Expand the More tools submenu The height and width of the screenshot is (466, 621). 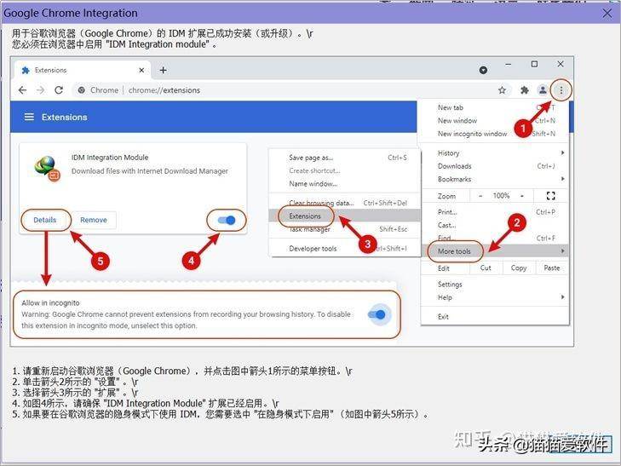[495, 251]
